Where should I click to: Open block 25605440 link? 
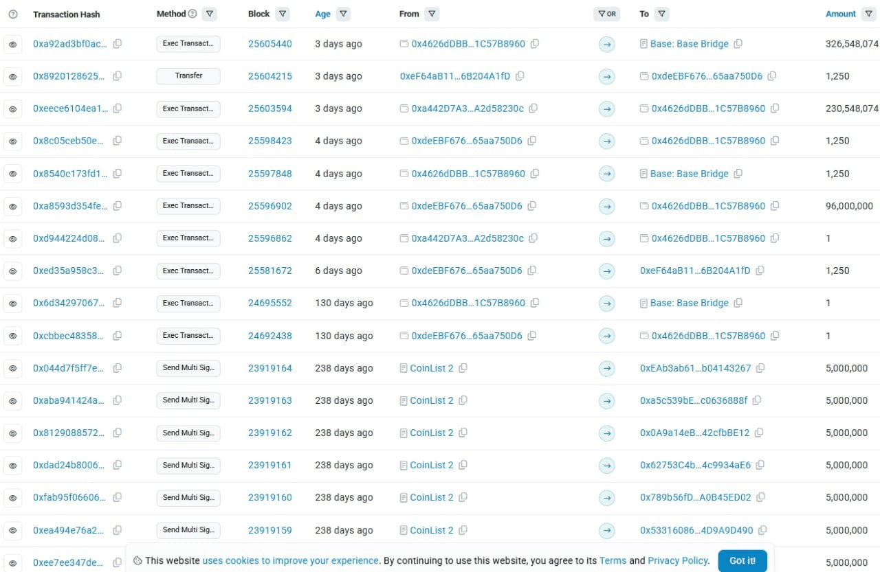coord(269,44)
